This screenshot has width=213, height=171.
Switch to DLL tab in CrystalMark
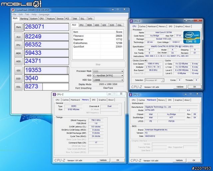[x=83, y=19]
